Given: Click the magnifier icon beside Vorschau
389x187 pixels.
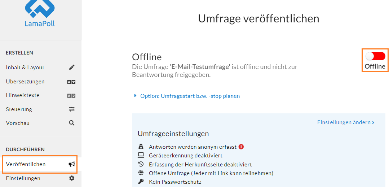Looking at the screenshot, I should (72, 123).
